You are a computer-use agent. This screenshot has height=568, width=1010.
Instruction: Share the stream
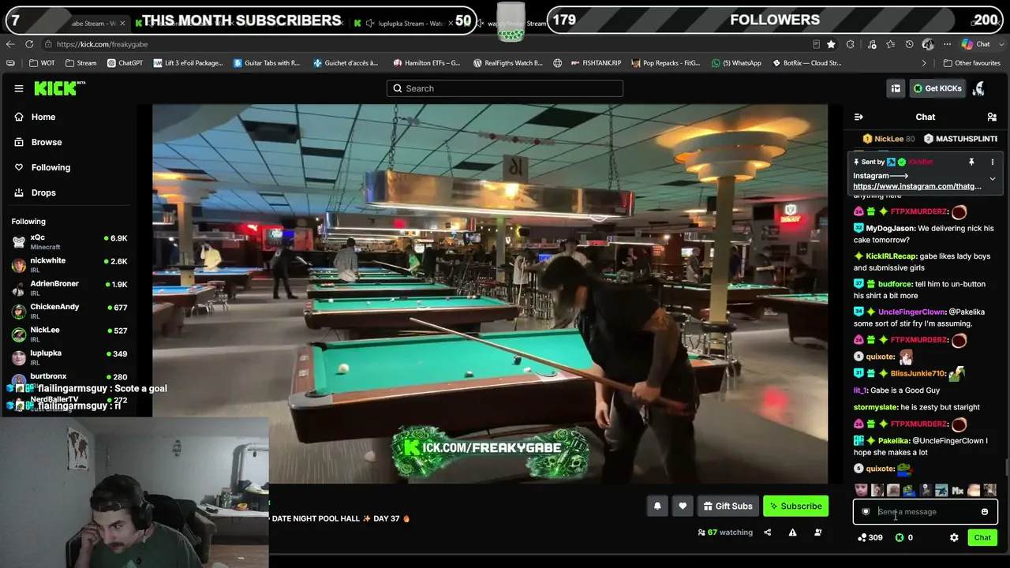(x=767, y=532)
